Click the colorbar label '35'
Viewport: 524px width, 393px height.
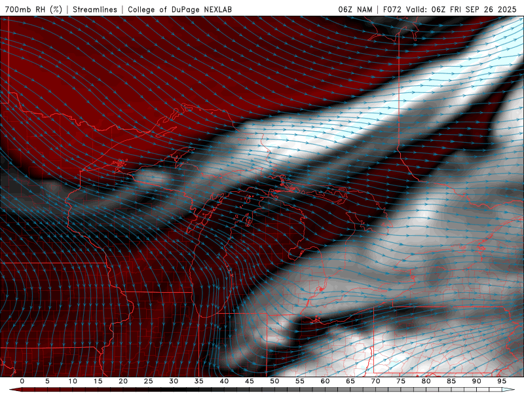pyautogui.click(x=199, y=381)
